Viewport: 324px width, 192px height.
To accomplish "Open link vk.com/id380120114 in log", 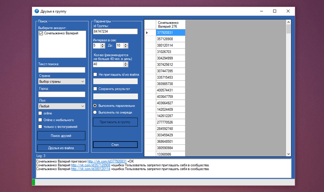I will click(91, 169).
